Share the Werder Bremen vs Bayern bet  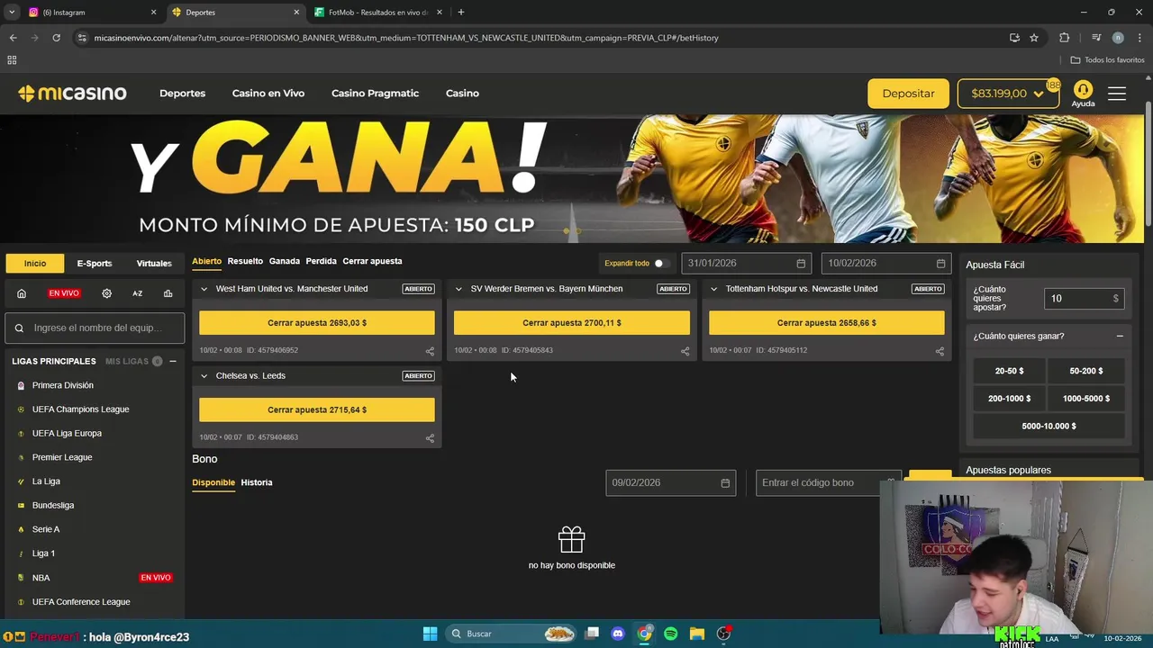tap(685, 351)
